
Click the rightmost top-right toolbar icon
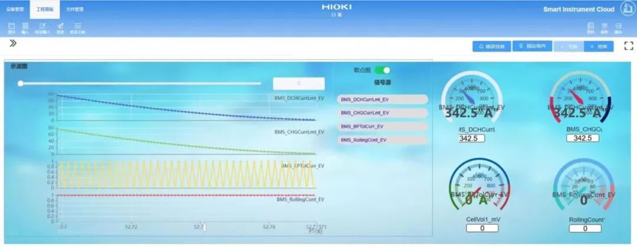(618, 27)
